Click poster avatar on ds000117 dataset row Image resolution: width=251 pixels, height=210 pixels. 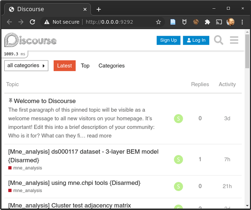179,160
